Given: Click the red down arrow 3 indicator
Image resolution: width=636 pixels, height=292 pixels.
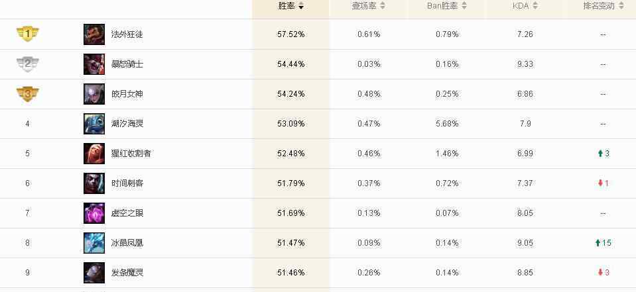Looking at the screenshot, I should click(x=604, y=273).
